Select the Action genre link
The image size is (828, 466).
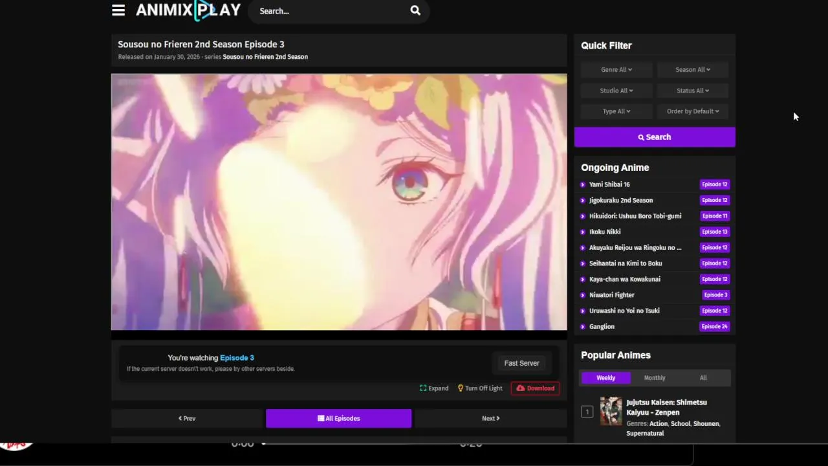point(659,424)
